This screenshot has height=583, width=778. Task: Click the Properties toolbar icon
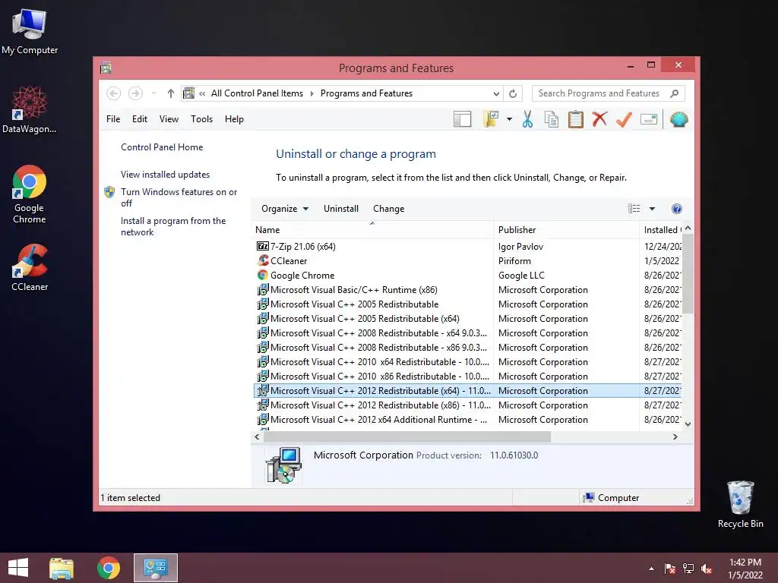[649, 119]
